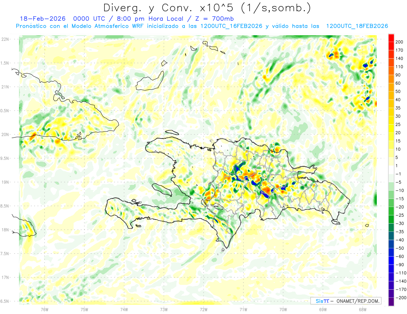The image size is (407, 314).
Task: Click the '73W' longitude label
Action: click(164, 309)
